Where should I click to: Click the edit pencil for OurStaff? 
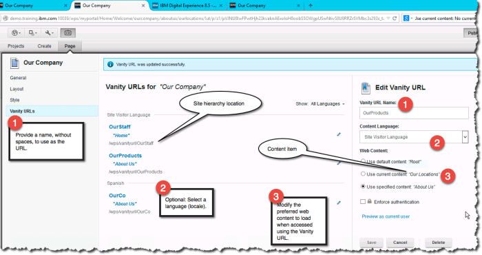tap(339, 134)
